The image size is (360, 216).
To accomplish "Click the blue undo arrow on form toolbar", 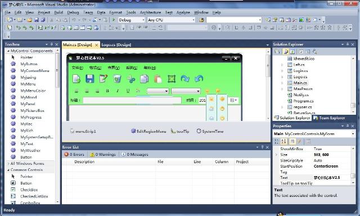I will tap(199, 79).
